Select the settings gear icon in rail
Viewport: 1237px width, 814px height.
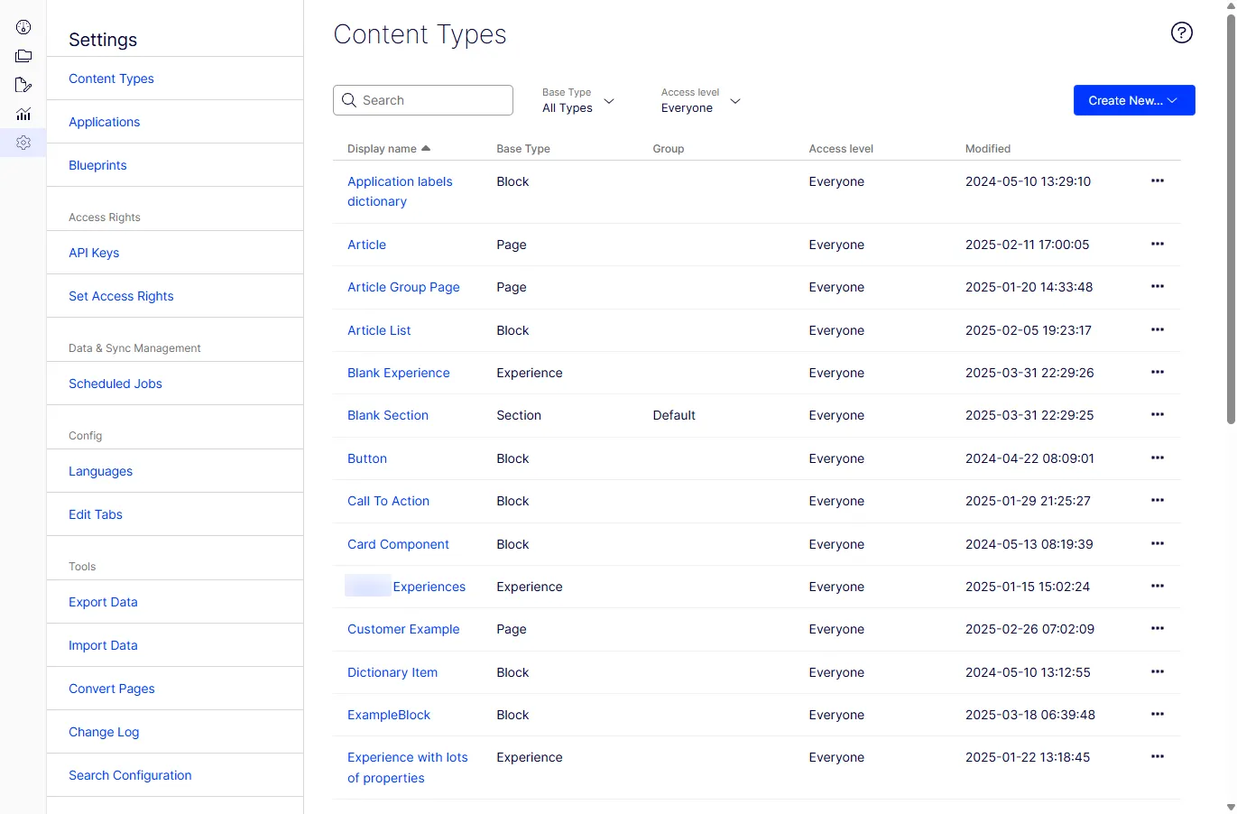23,143
